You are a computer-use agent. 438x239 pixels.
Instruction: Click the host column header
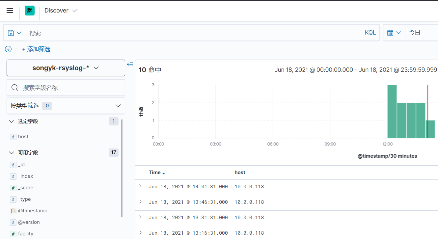coord(240,173)
